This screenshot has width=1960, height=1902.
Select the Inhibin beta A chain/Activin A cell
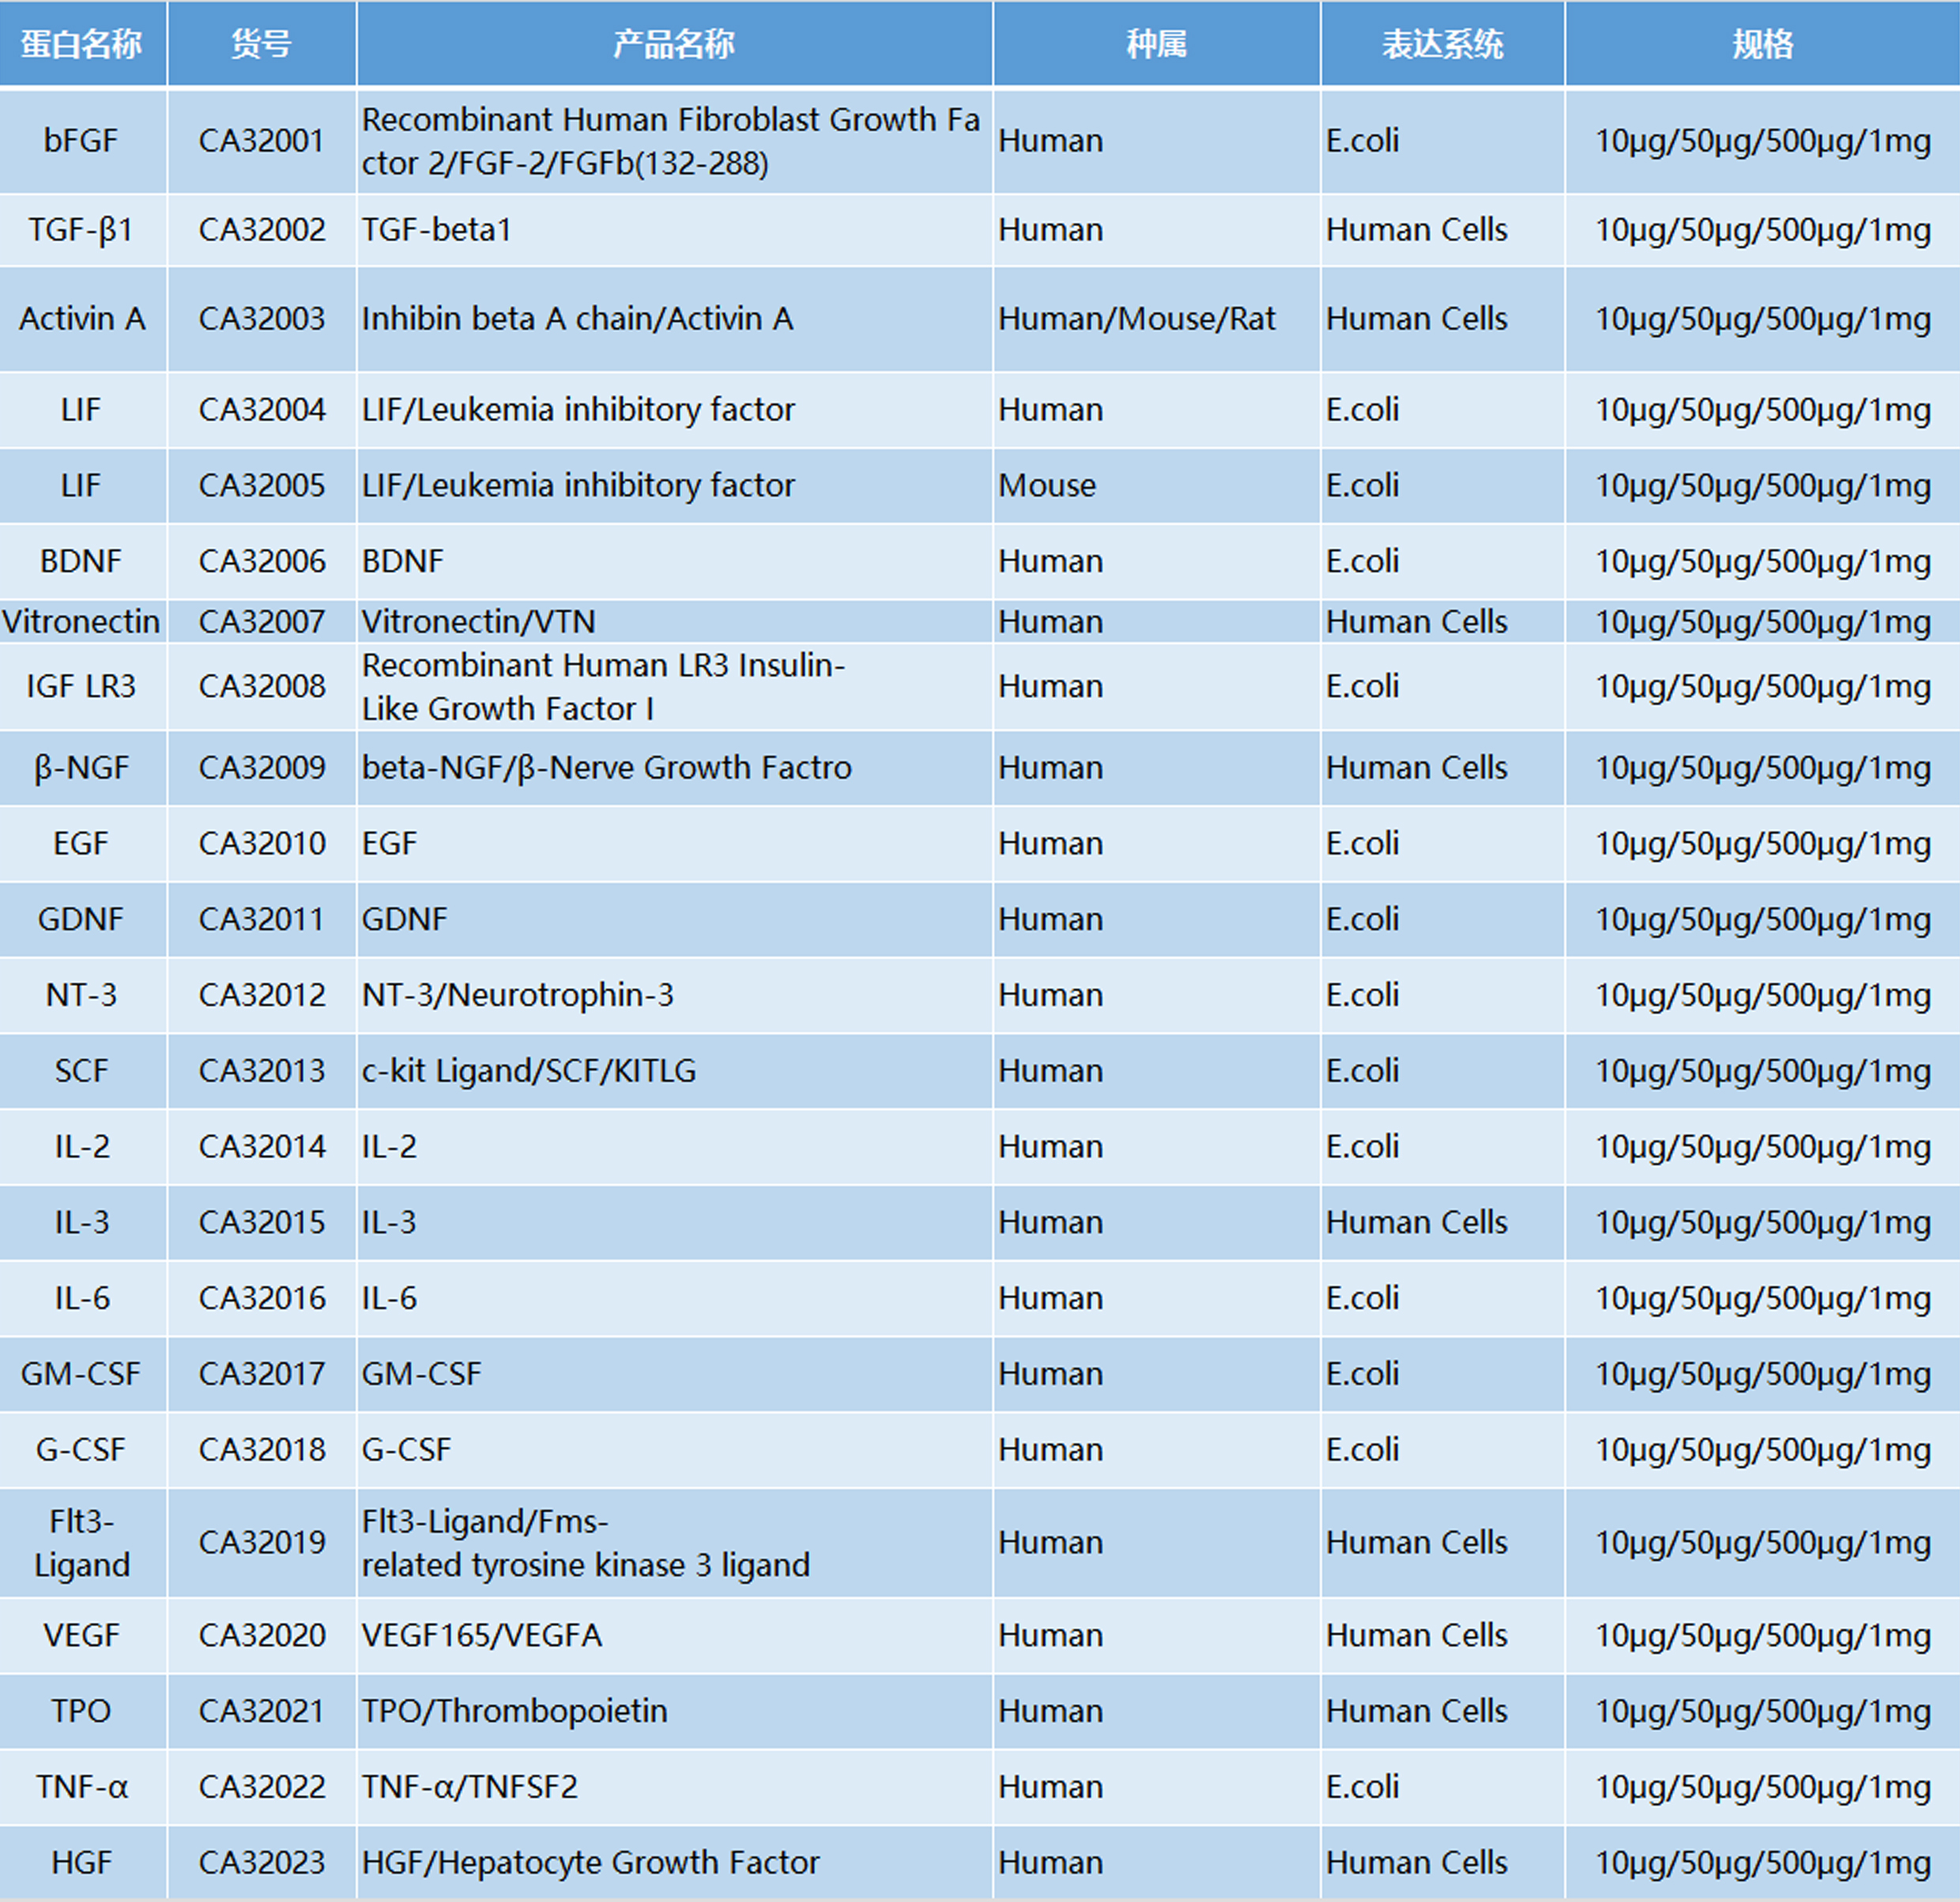tap(674, 319)
